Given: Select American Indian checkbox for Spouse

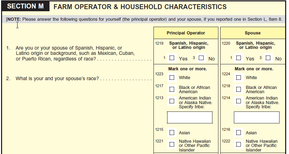Looking at the screenshot, I should click(x=238, y=101).
